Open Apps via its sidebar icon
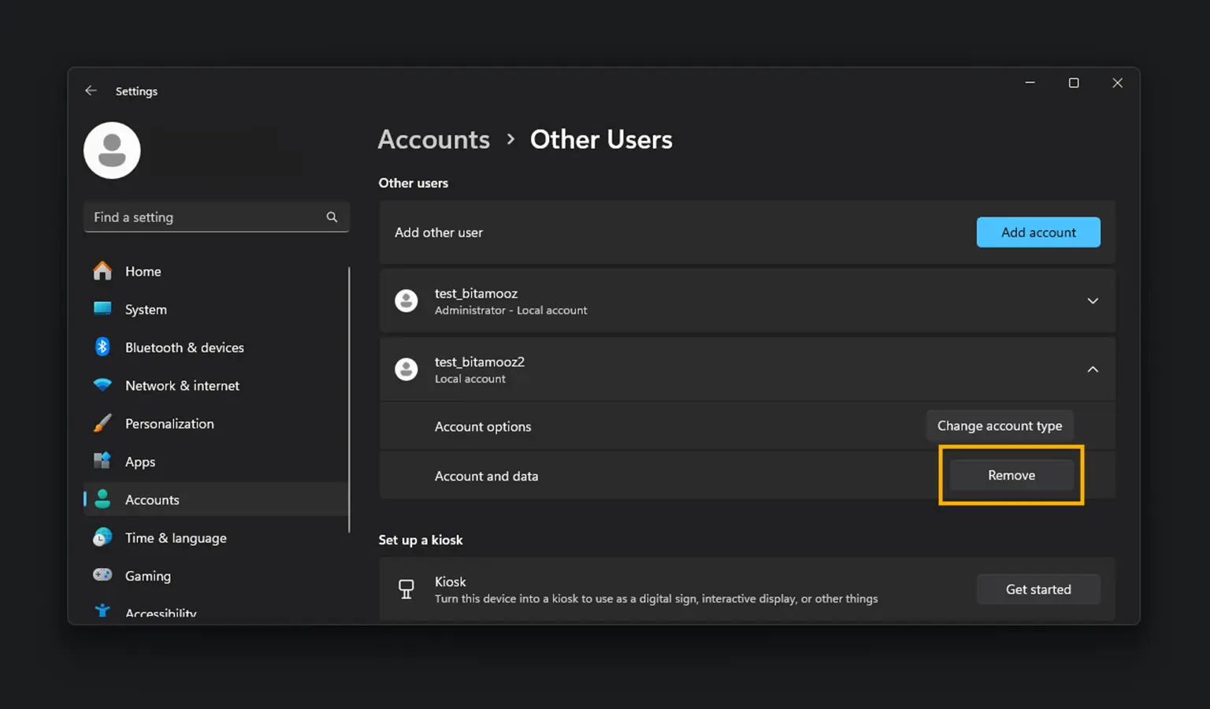Image resolution: width=1210 pixels, height=709 pixels. click(102, 461)
